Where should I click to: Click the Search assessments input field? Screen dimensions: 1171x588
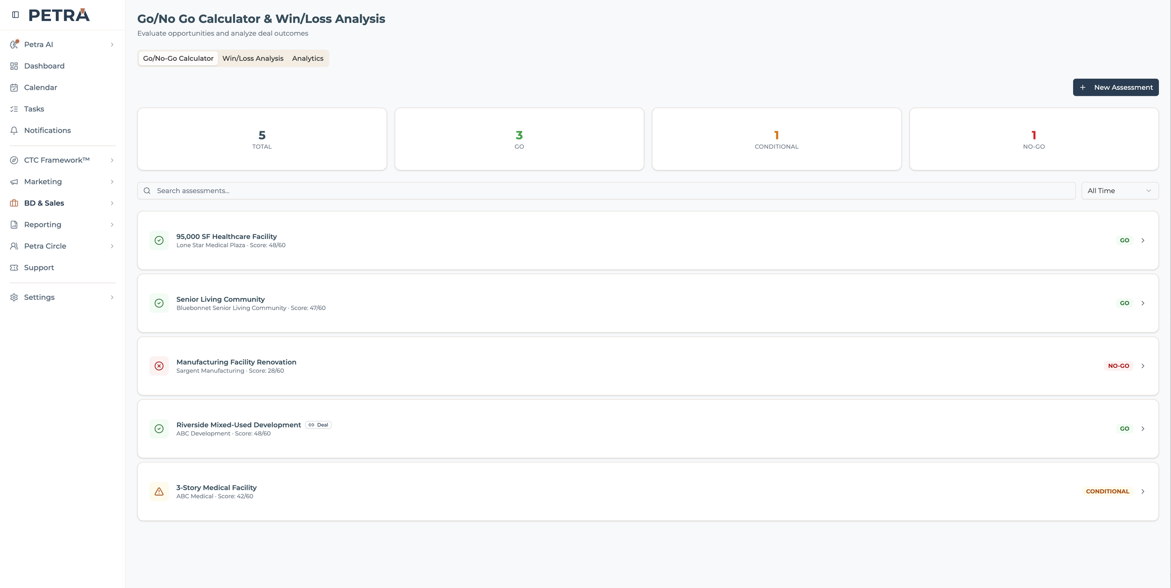point(606,191)
